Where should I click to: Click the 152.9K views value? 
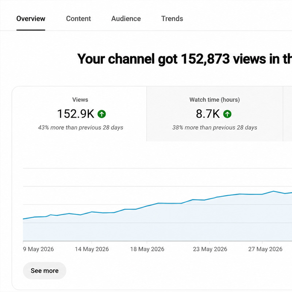coord(76,114)
